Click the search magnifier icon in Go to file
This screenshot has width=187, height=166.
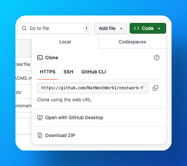[x=24, y=28]
